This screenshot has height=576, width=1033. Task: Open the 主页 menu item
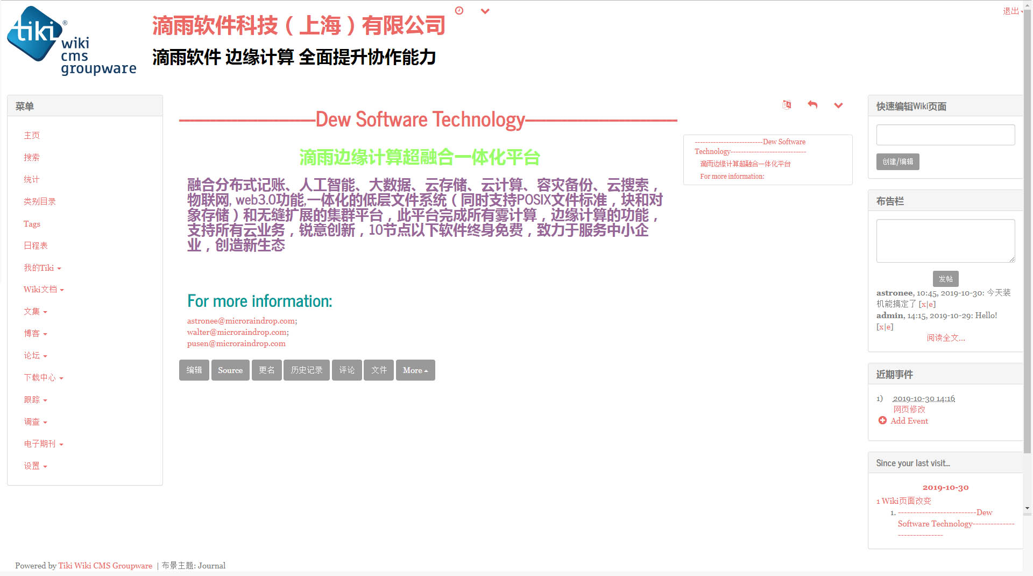pyautogui.click(x=32, y=135)
